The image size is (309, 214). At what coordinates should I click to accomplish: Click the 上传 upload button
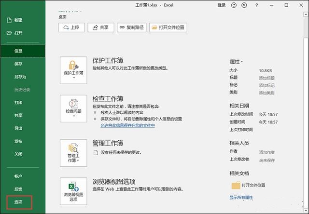pyautogui.click(x=71, y=27)
